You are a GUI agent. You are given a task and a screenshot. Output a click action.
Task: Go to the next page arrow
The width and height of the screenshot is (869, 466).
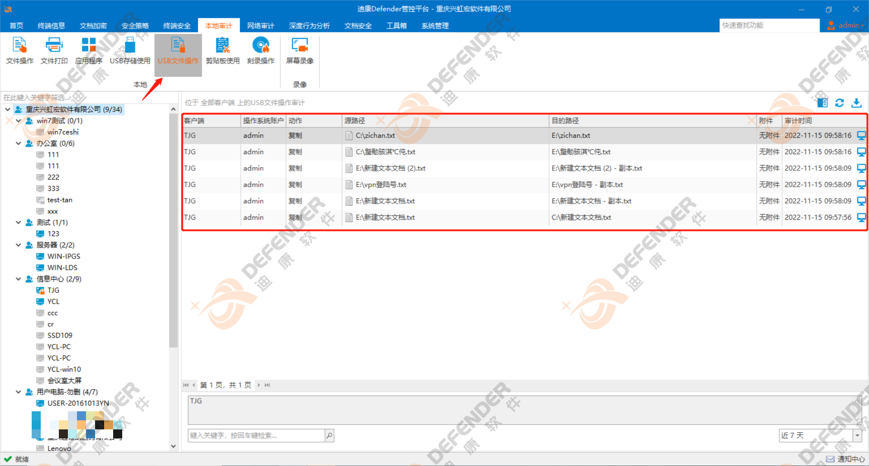(x=259, y=385)
